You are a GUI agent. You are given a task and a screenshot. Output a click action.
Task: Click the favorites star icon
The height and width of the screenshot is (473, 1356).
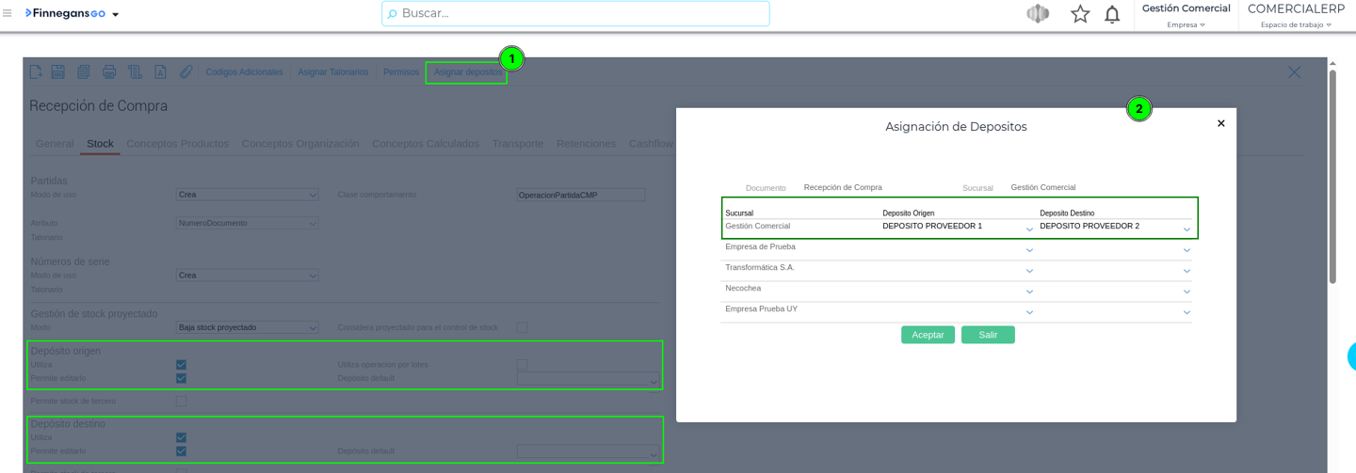click(x=1080, y=14)
